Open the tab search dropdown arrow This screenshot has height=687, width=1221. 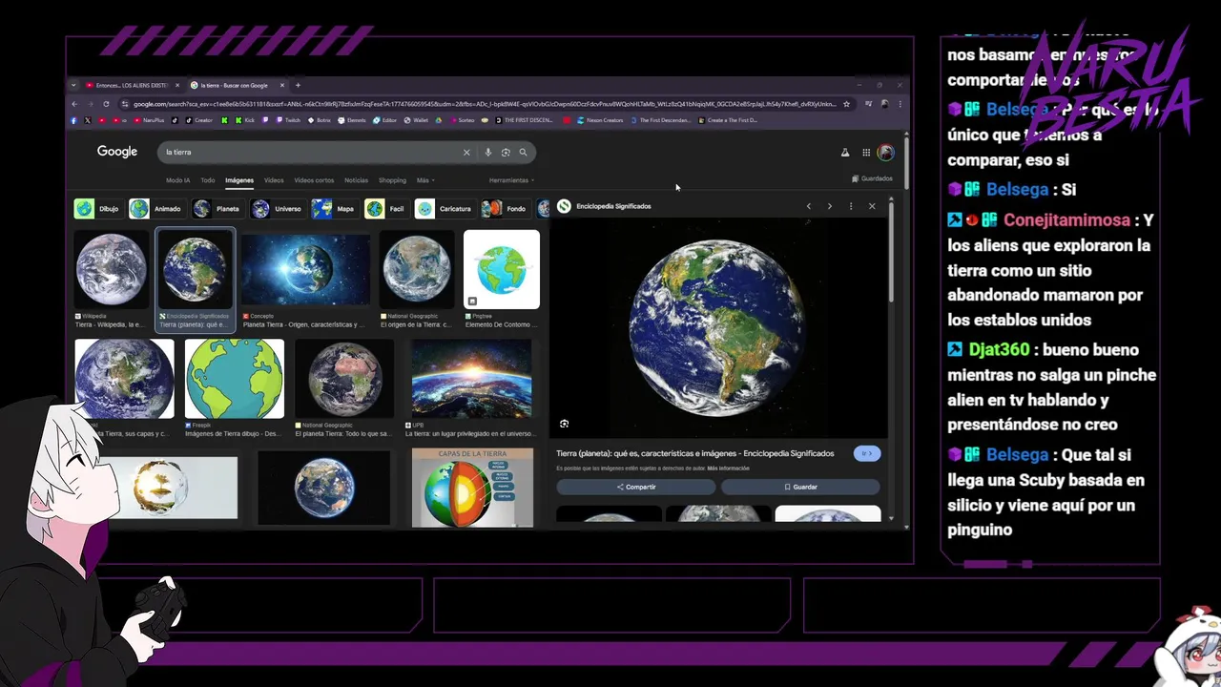(x=73, y=85)
